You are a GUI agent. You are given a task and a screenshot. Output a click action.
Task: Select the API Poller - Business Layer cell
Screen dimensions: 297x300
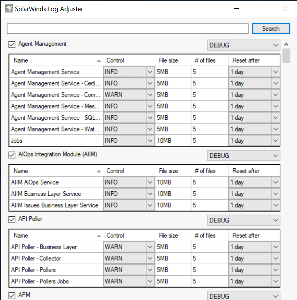pyautogui.click(x=56, y=247)
